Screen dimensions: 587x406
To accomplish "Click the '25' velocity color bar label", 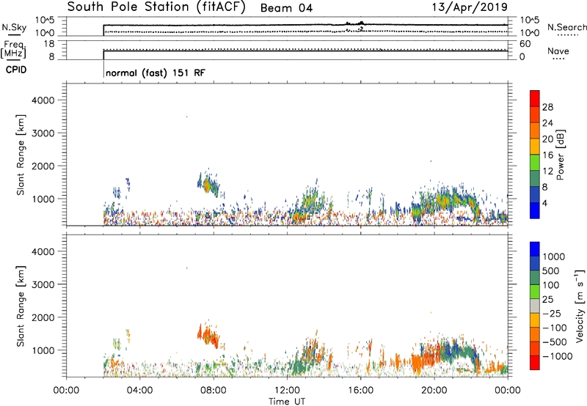I will point(547,300).
